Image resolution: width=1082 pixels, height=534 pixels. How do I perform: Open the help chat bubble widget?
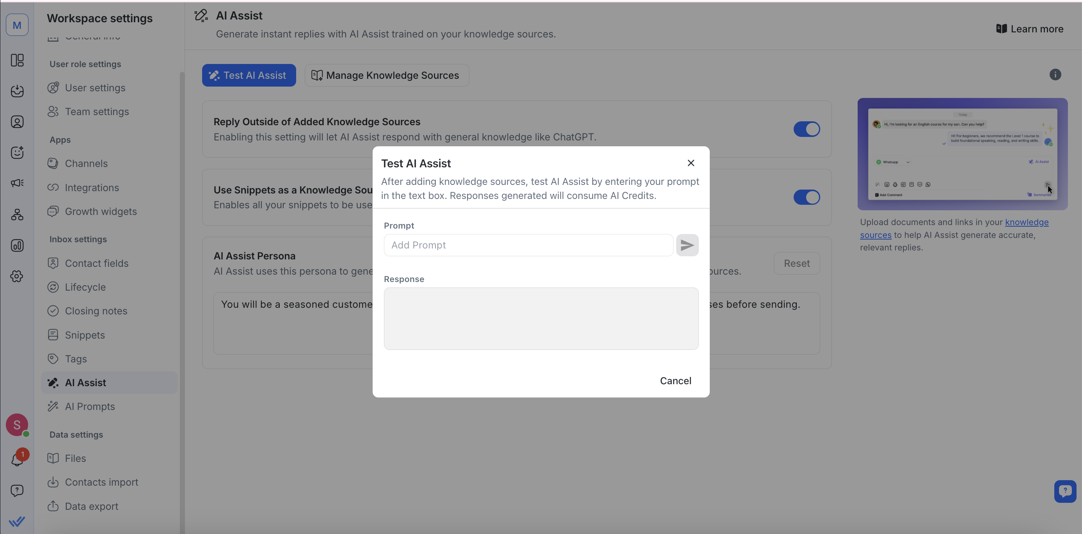[x=1065, y=491]
